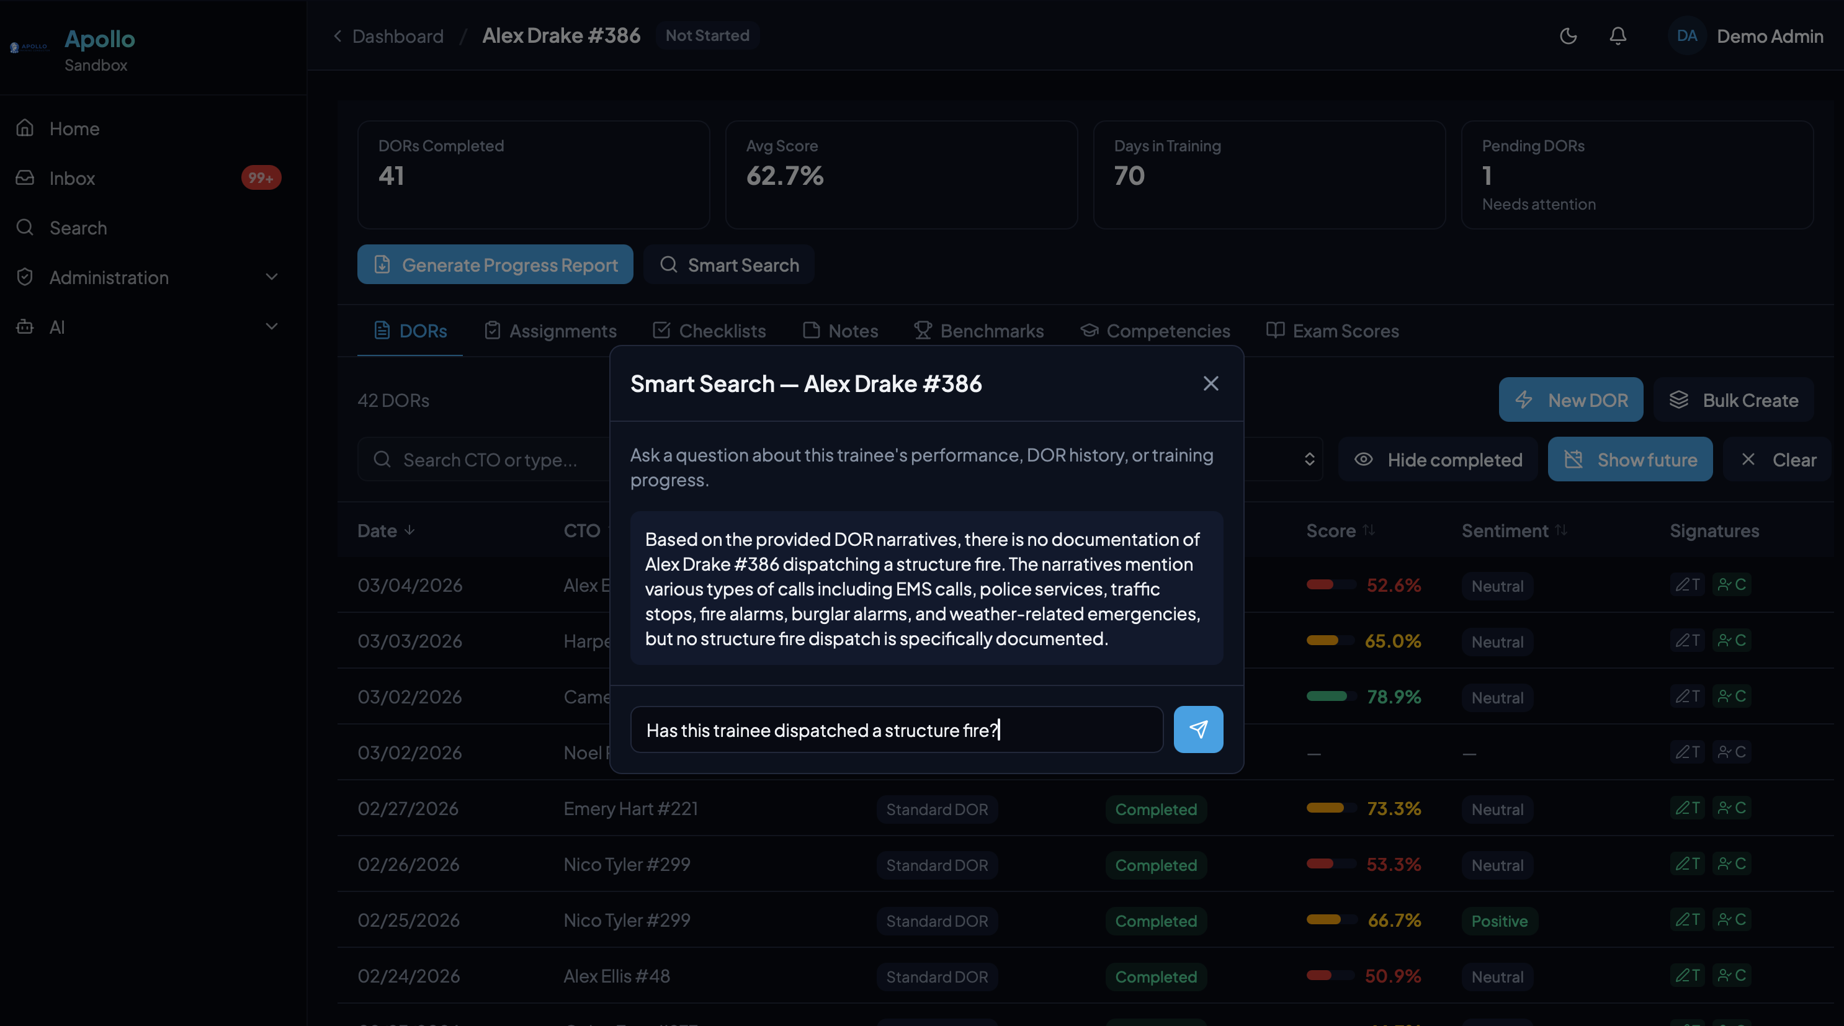Switch to the Benchmarks tab
The width and height of the screenshot is (1844, 1026).
[x=978, y=330]
